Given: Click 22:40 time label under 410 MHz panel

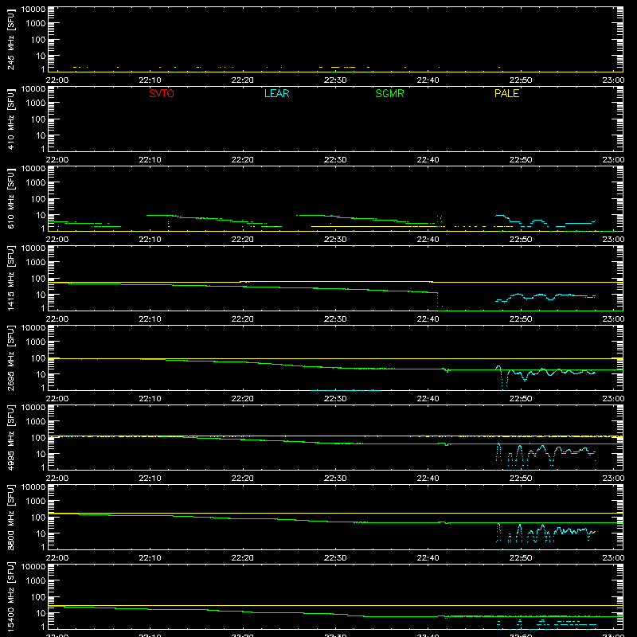Looking at the screenshot, I should 428,160.
